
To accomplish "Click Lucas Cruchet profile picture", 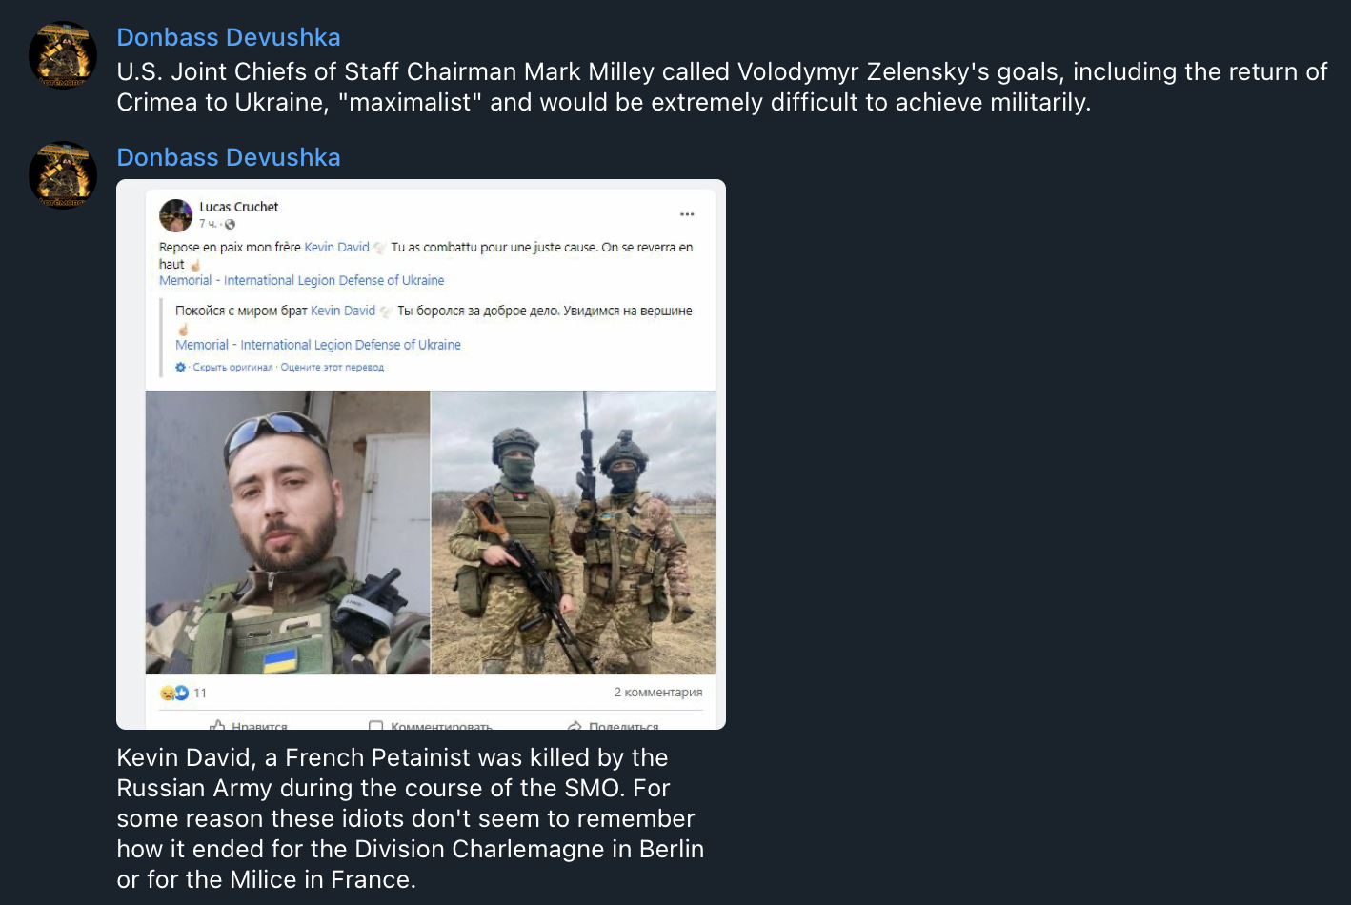I will (x=175, y=215).
